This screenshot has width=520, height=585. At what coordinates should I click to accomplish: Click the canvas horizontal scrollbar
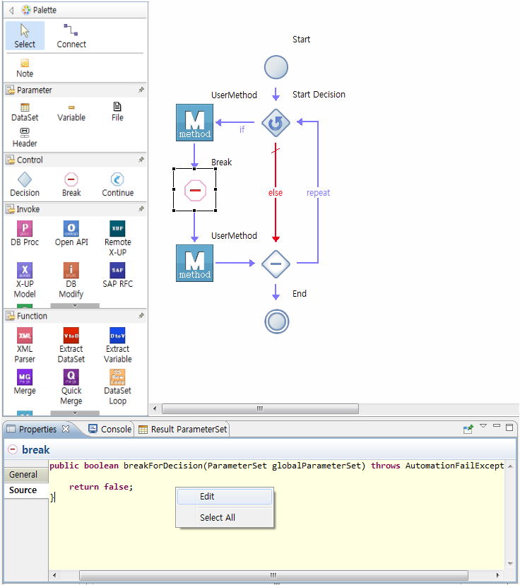260,408
